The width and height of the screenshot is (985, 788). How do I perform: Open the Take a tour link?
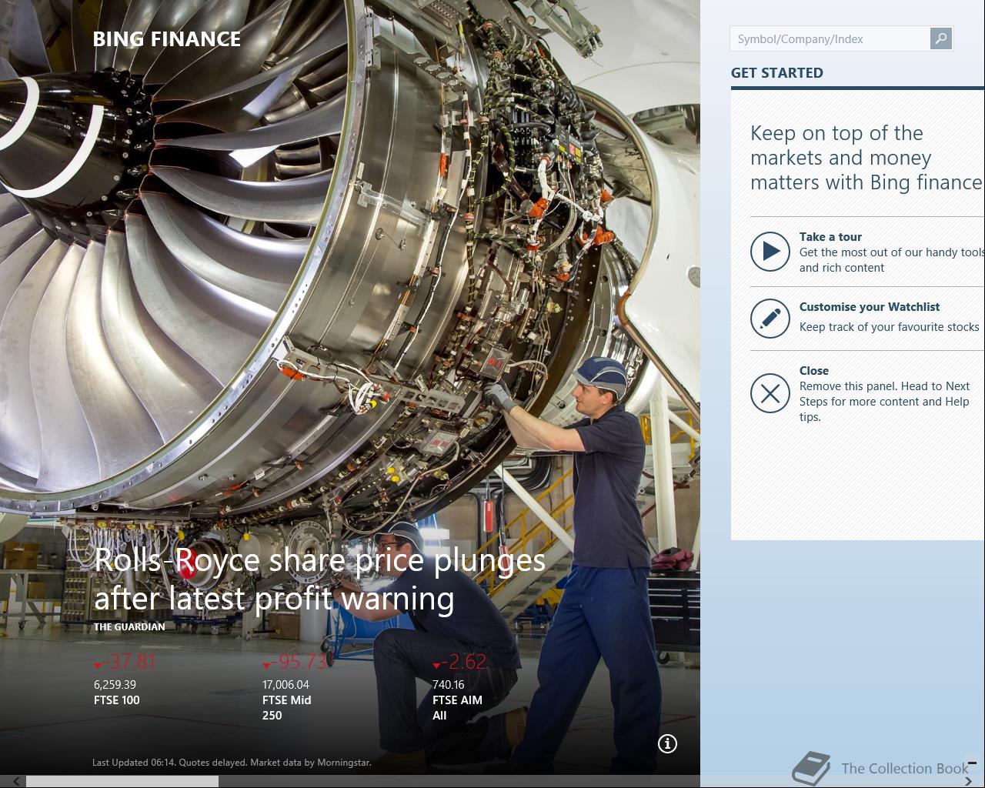point(830,237)
